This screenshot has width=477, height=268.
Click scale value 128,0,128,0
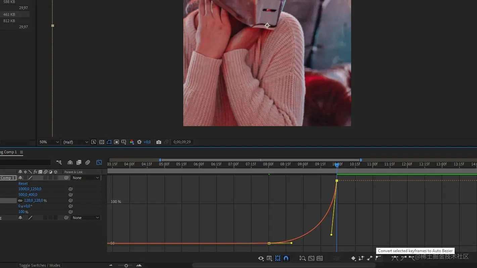(34, 201)
